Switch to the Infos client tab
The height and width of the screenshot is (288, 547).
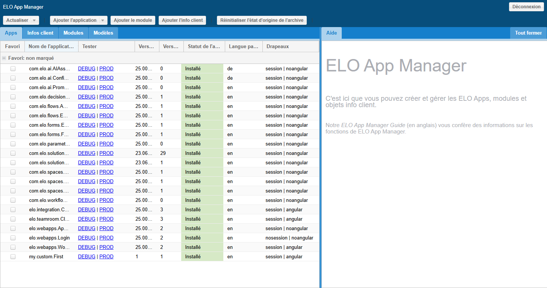(x=40, y=33)
